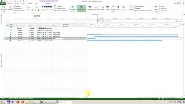This screenshot has width=185, height=104.
Task: Click Scroll to Task (Перейти к задаче)
Action: click(156, 8)
